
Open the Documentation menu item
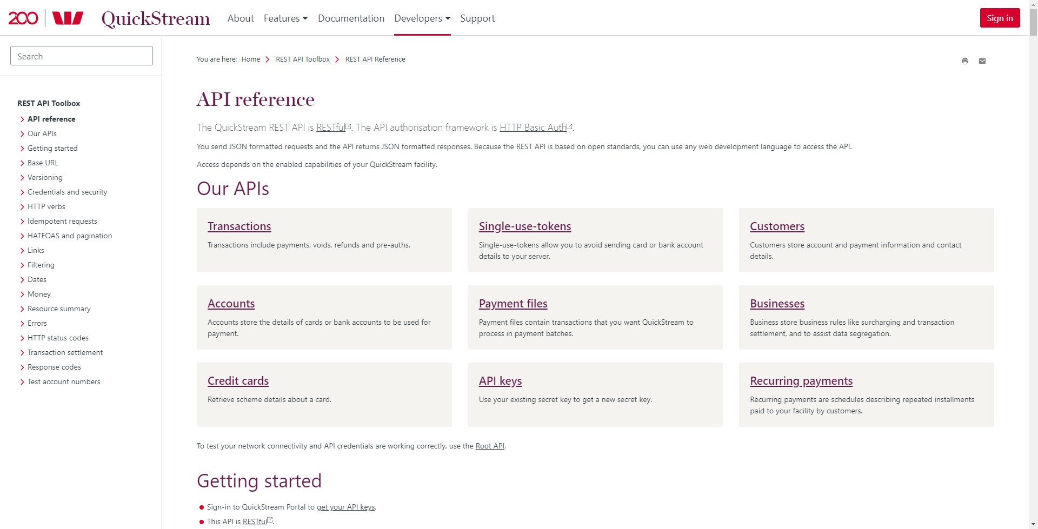[351, 18]
